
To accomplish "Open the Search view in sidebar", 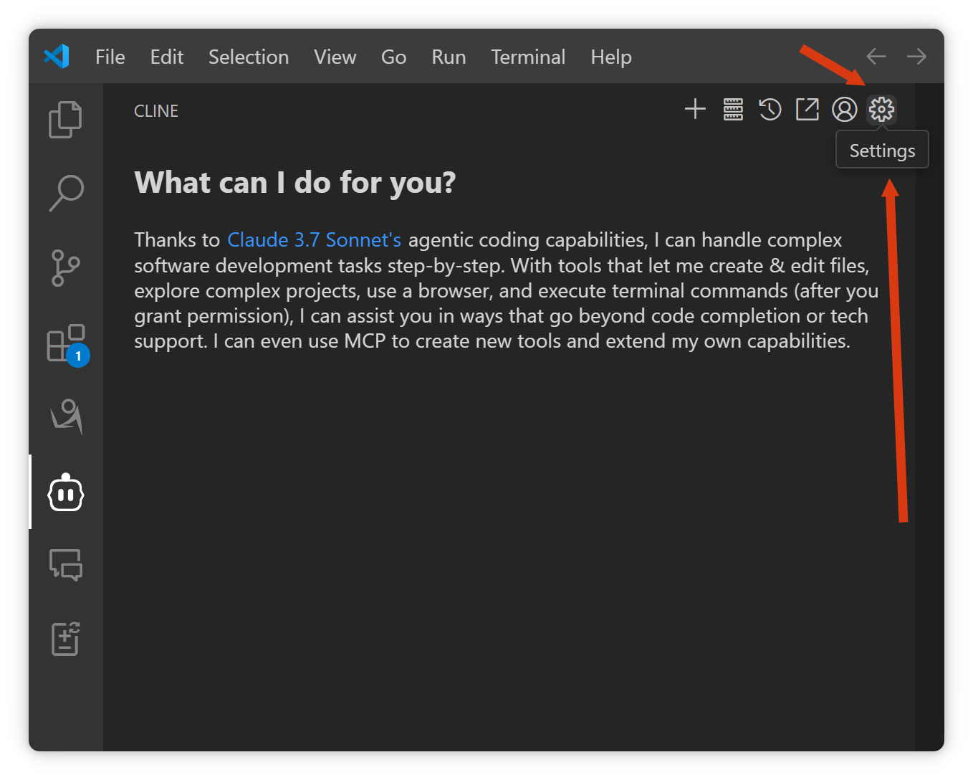I will coord(65,194).
